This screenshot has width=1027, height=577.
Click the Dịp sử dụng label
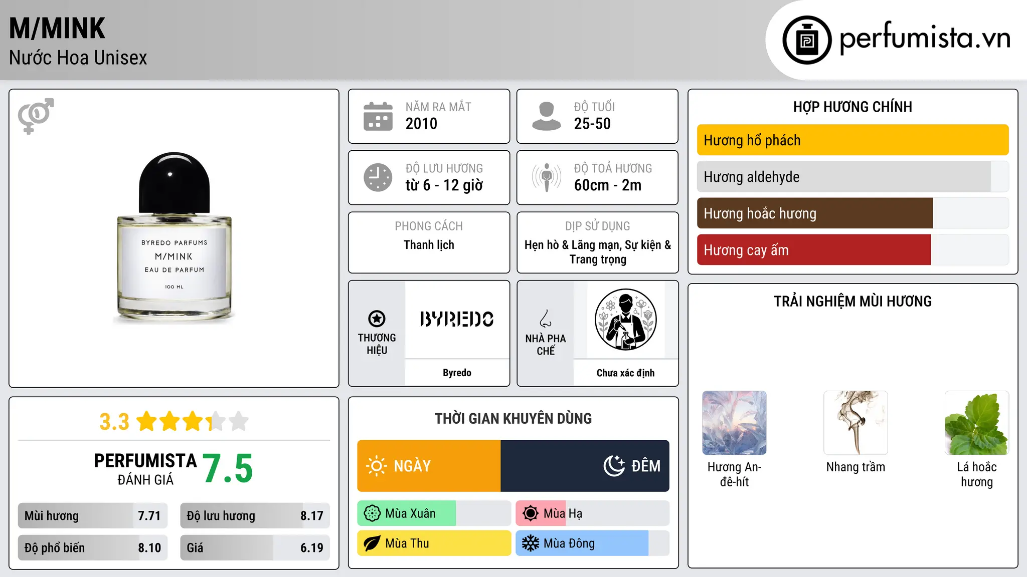pyautogui.click(x=597, y=226)
